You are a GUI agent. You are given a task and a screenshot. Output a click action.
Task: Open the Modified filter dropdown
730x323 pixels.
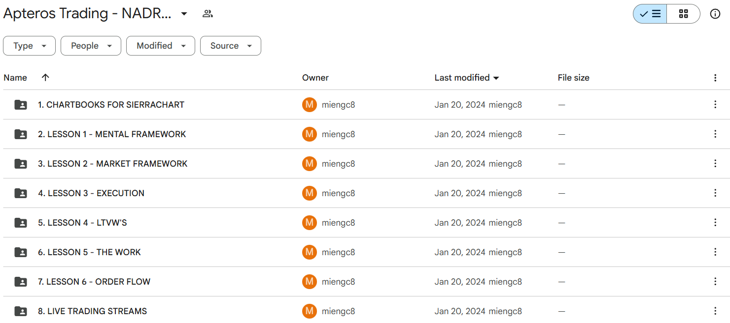pos(160,46)
